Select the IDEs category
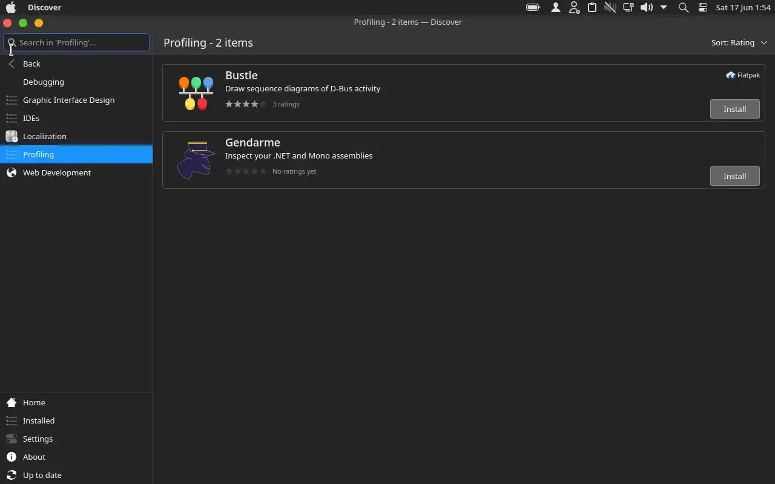 pos(31,118)
